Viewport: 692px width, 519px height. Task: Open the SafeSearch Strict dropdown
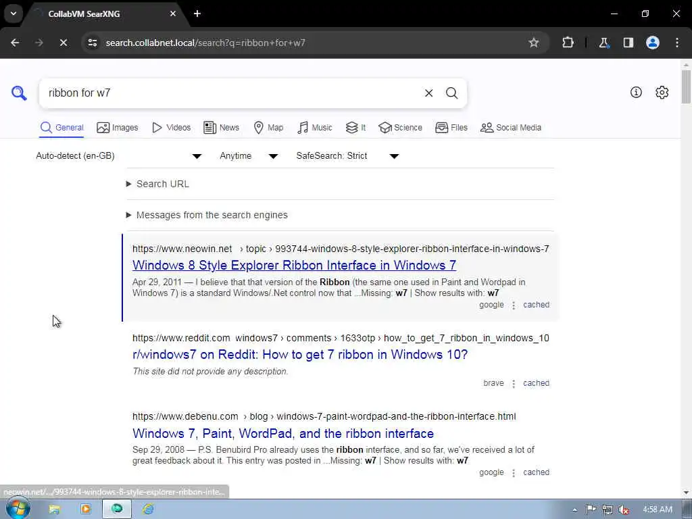[x=347, y=156]
